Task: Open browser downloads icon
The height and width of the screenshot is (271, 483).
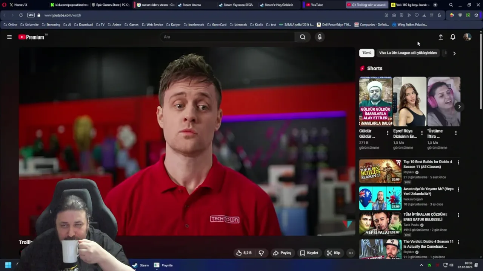Action: click(424, 15)
